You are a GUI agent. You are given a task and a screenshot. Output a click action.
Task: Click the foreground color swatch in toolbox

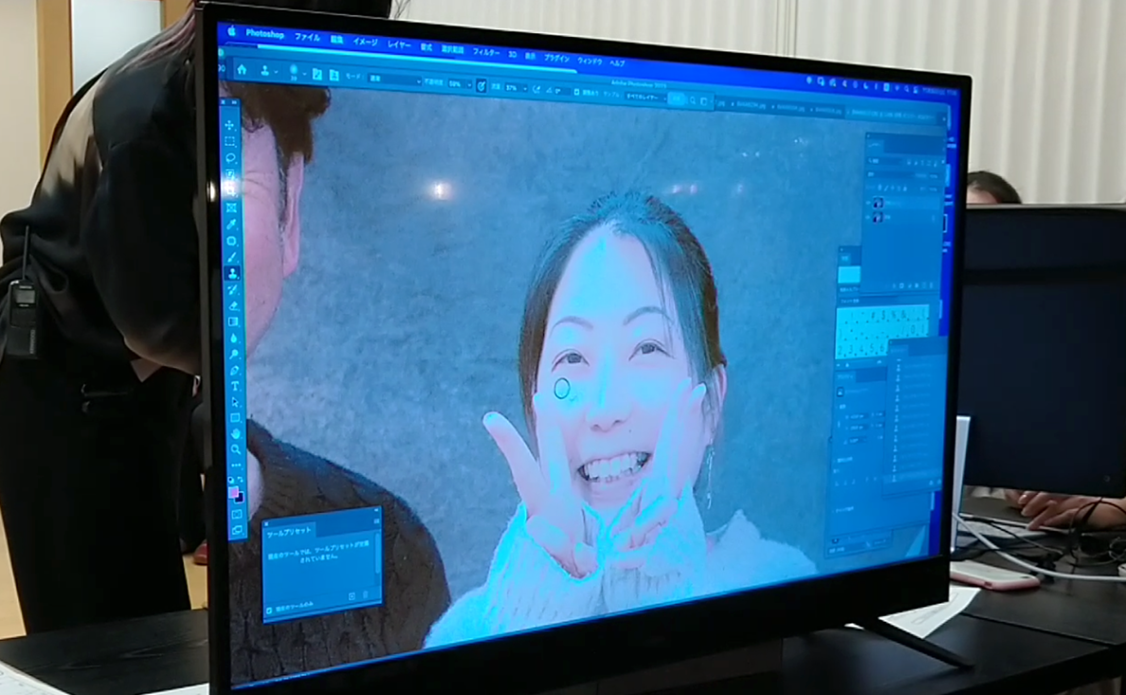pyautogui.click(x=233, y=492)
